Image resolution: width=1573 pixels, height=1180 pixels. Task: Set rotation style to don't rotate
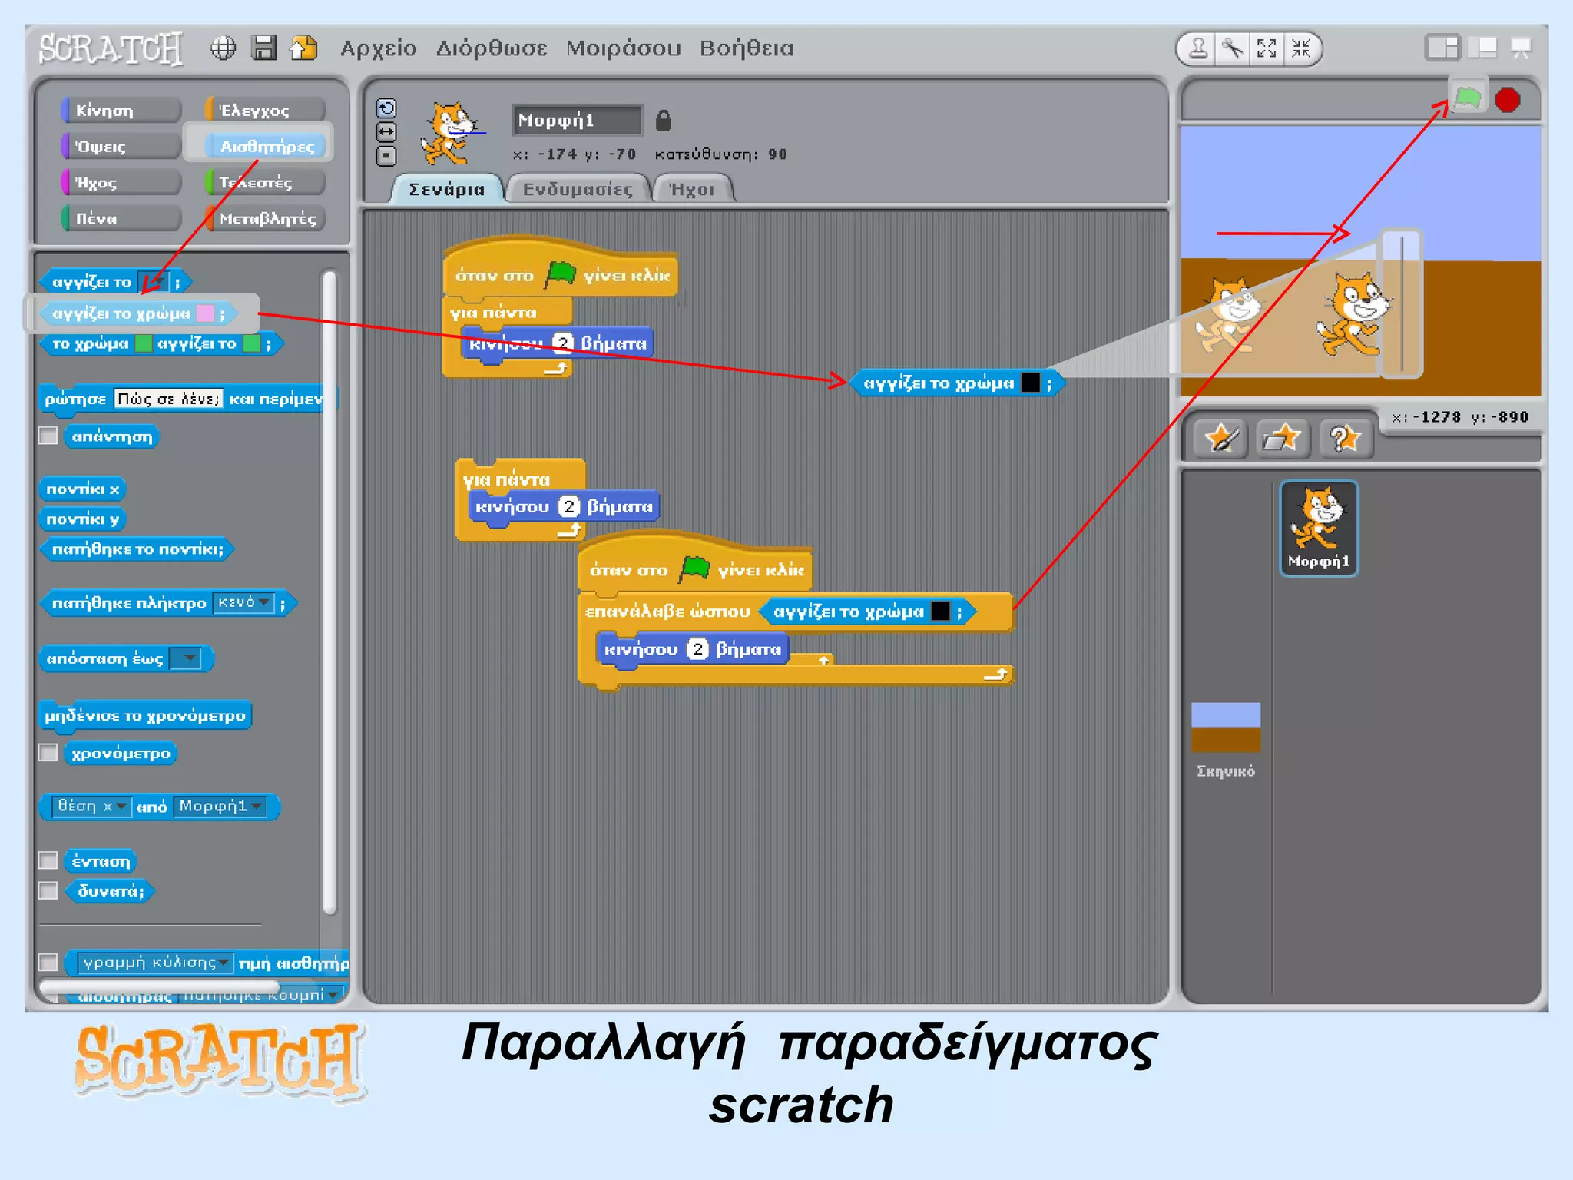coord(386,157)
